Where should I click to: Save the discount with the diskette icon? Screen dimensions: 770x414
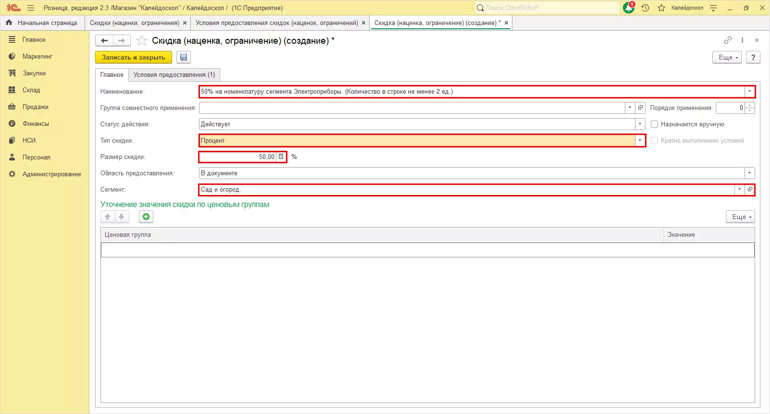[x=184, y=57]
